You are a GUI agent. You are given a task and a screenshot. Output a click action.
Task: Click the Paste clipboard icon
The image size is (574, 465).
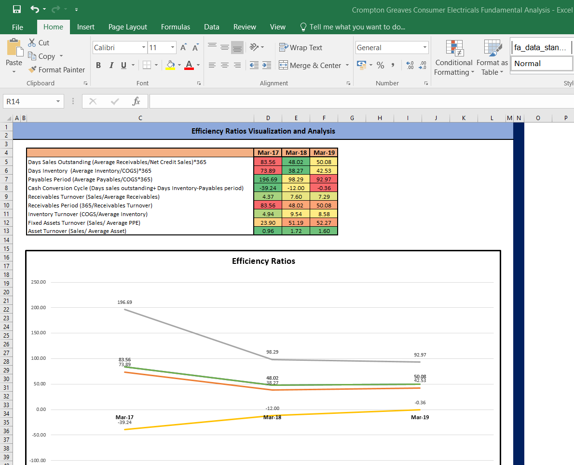click(14, 48)
